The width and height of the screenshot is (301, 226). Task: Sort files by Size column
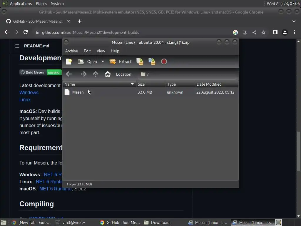click(151, 84)
